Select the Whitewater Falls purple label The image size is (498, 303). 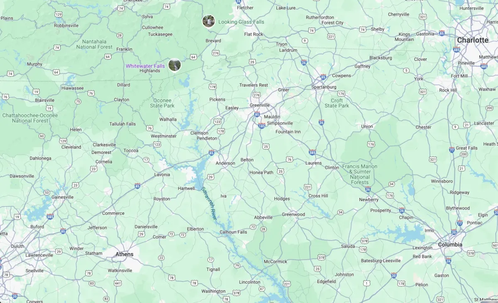[x=145, y=66]
